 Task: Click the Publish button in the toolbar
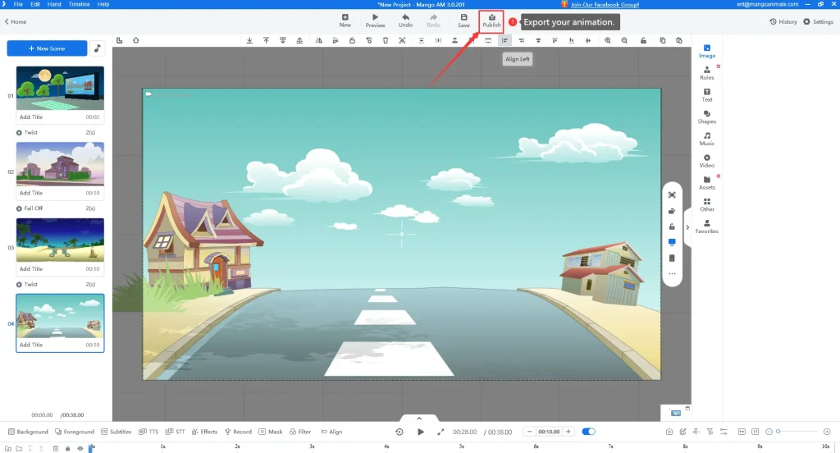pos(491,21)
